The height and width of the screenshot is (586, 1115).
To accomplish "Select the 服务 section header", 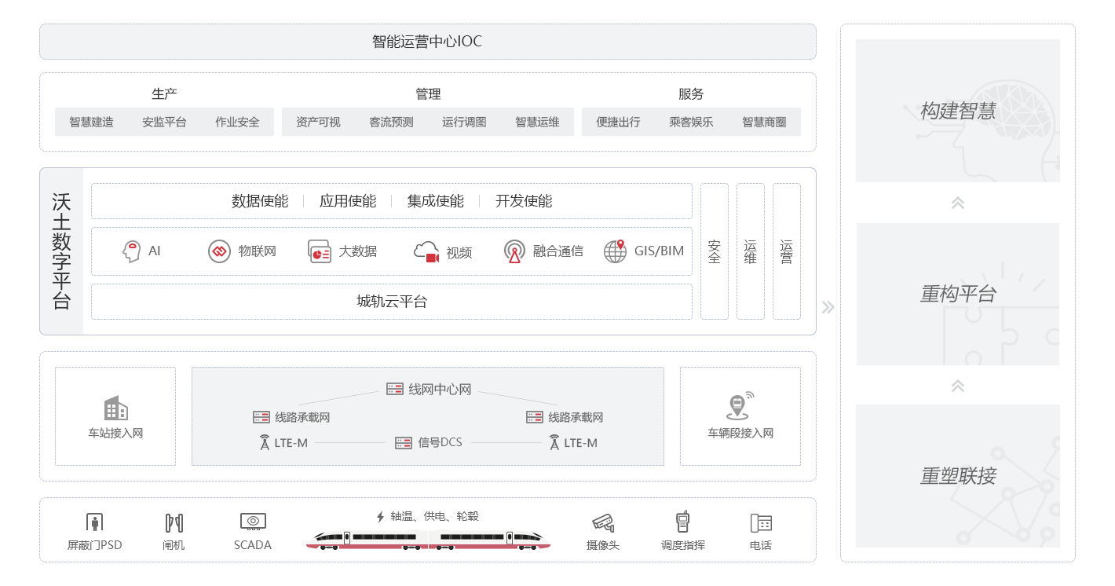I will (691, 93).
